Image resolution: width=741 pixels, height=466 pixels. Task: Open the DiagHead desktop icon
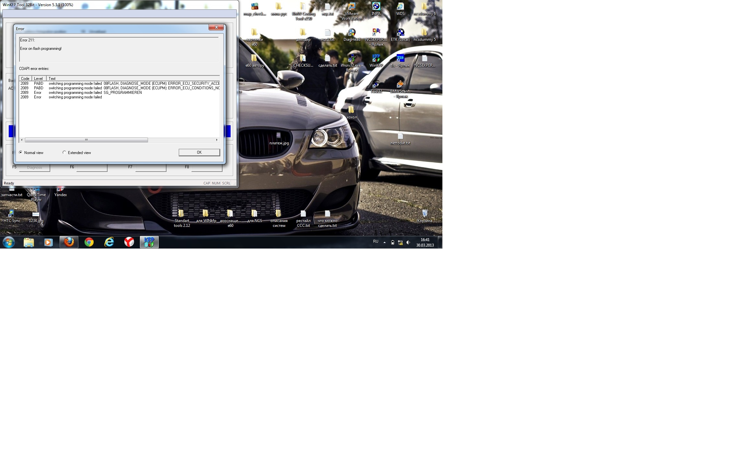(x=352, y=32)
